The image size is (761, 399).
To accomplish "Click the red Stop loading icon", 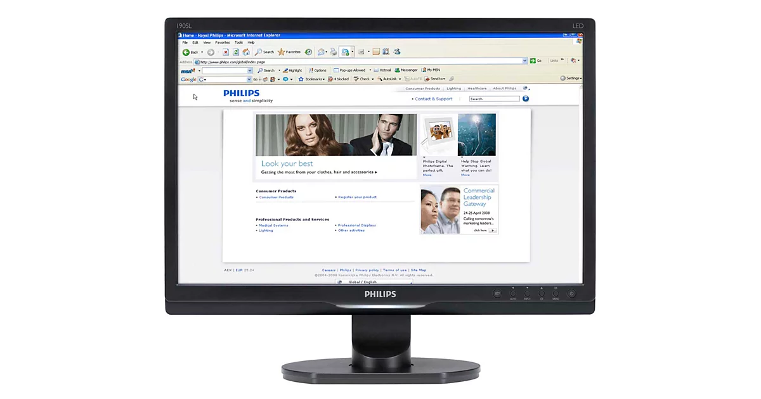I will [x=226, y=52].
